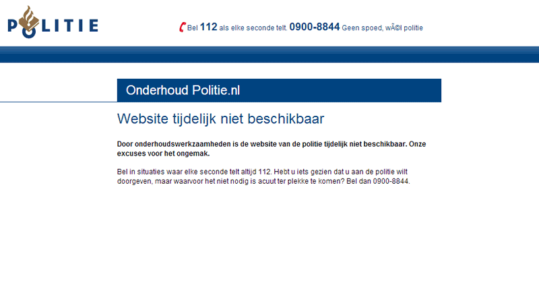The image size is (539, 303).
Task: Click the large 0900-8844 number in the header
Action: pyautogui.click(x=314, y=27)
